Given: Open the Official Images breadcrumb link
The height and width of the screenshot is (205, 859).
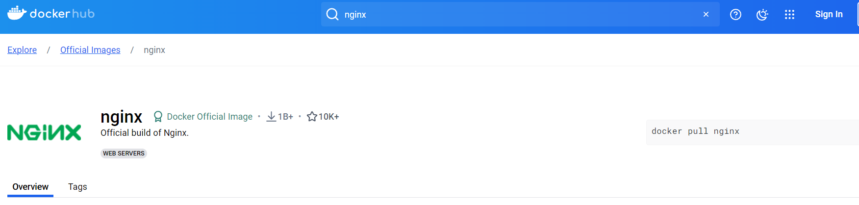Looking at the screenshot, I should (90, 50).
